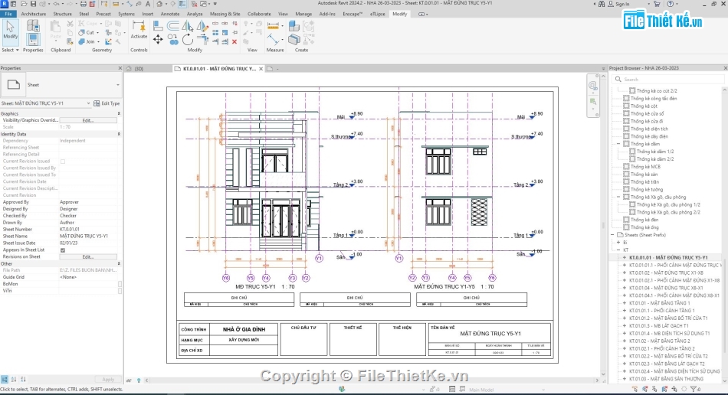Select the Align tool
Viewport: 728px width, 395px height.
tap(158, 25)
